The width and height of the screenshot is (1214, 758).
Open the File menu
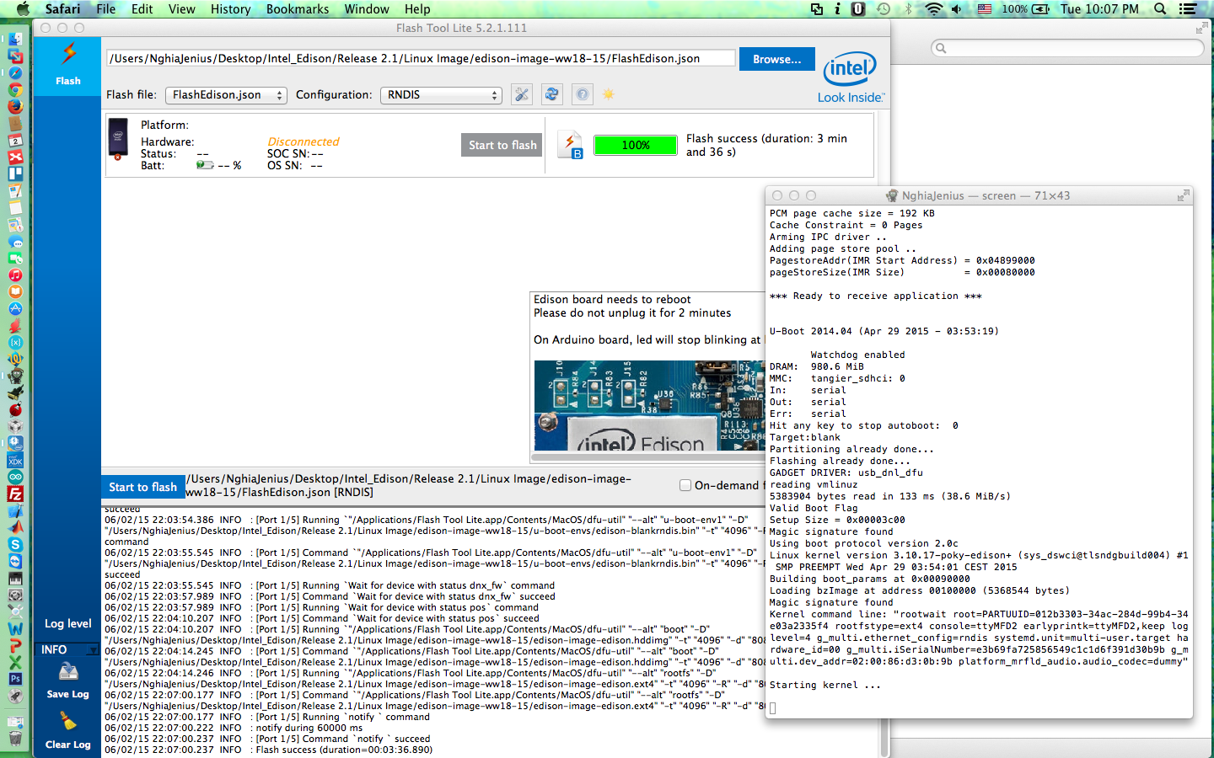(x=106, y=9)
